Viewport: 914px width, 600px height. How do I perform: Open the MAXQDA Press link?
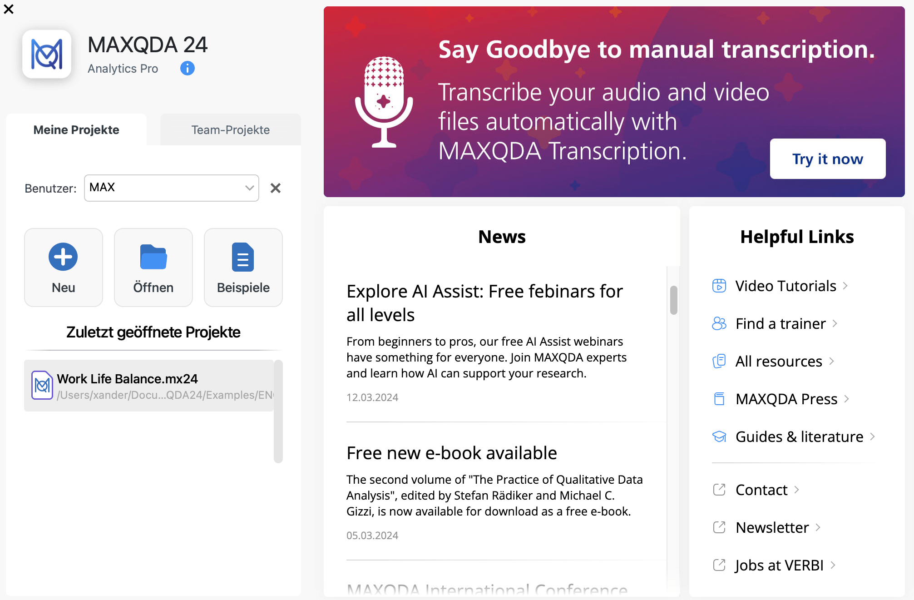pyautogui.click(x=786, y=399)
